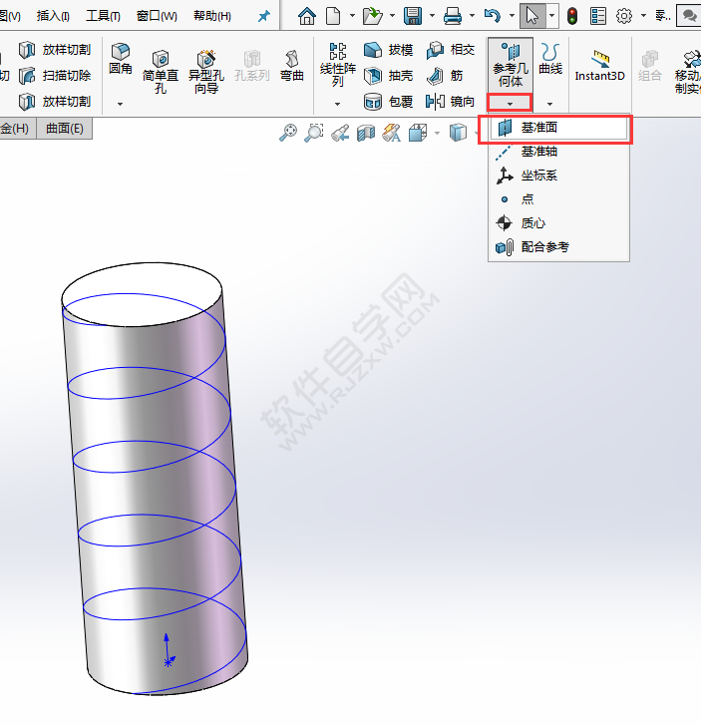Activate the Select cursor tool

[532, 16]
